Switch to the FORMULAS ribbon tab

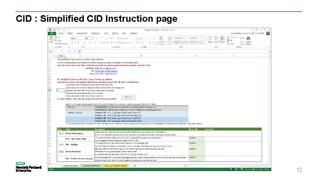pos(96,34)
